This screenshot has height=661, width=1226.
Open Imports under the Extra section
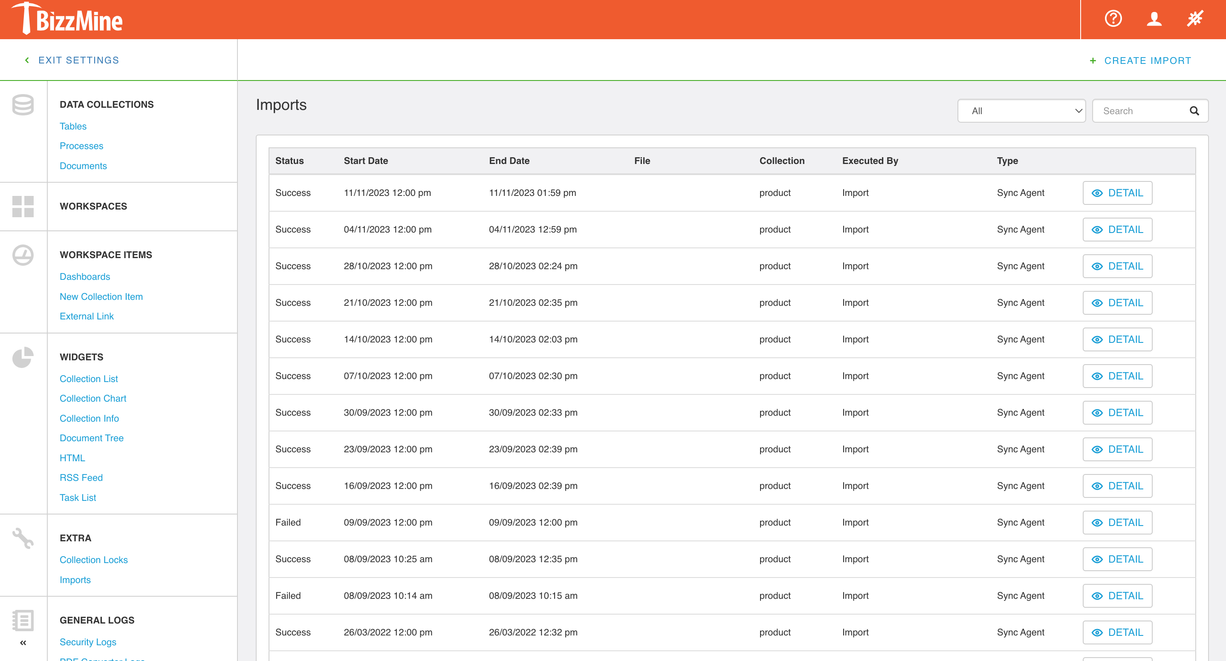pyautogui.click(x=75, y=580)
